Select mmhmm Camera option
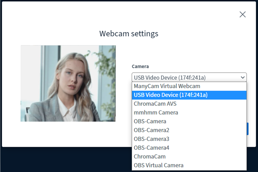This screenshot has width=258, height=172. (x=156, y=113)
